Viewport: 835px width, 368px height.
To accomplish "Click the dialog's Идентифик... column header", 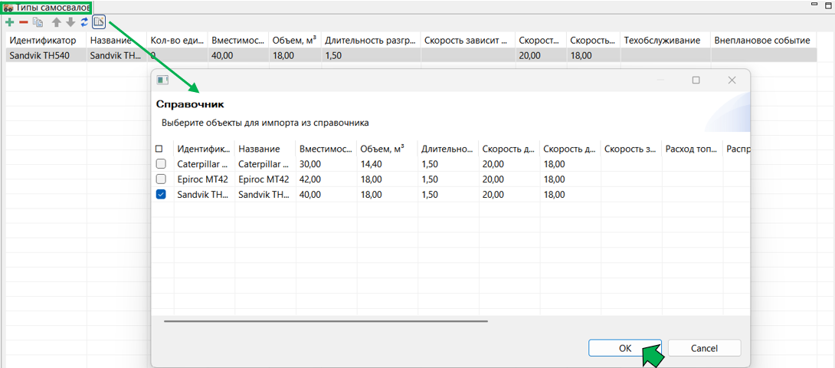I will [205, 149].
